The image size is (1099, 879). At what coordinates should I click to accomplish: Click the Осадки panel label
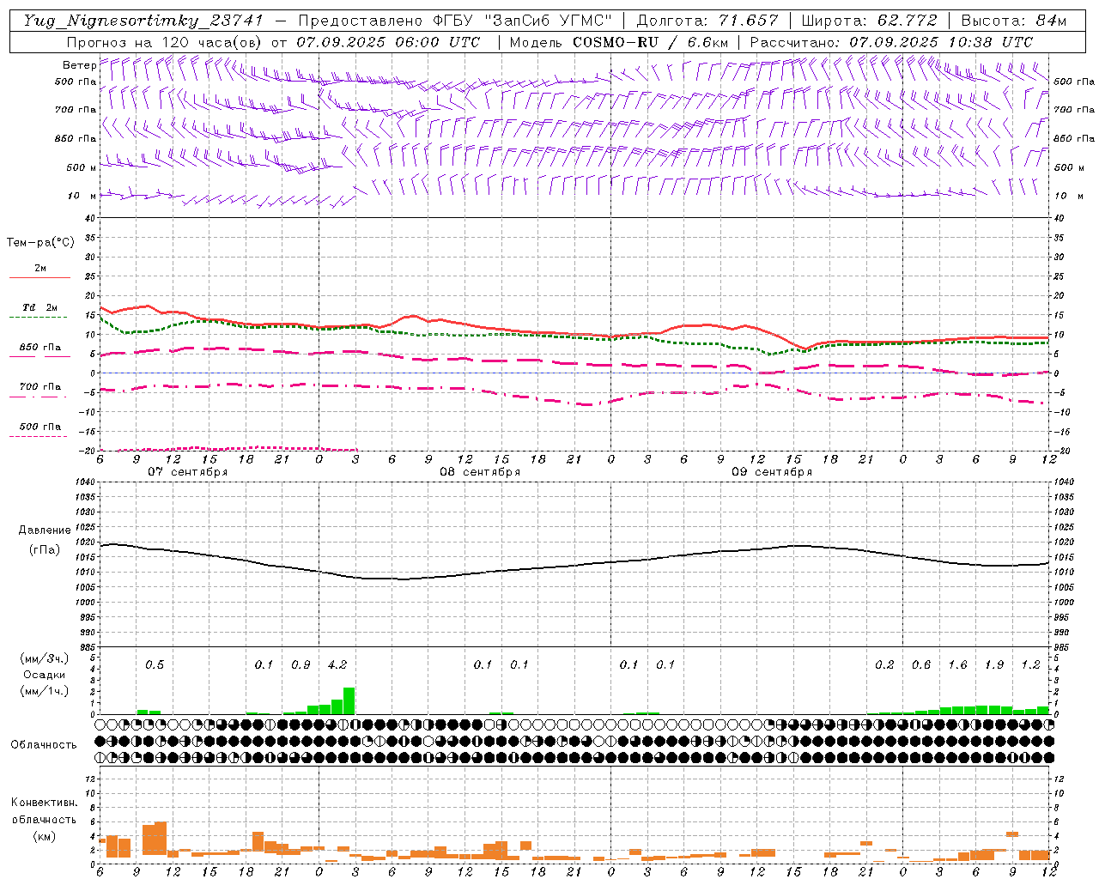pyautogui.click(x=45, y=675)
